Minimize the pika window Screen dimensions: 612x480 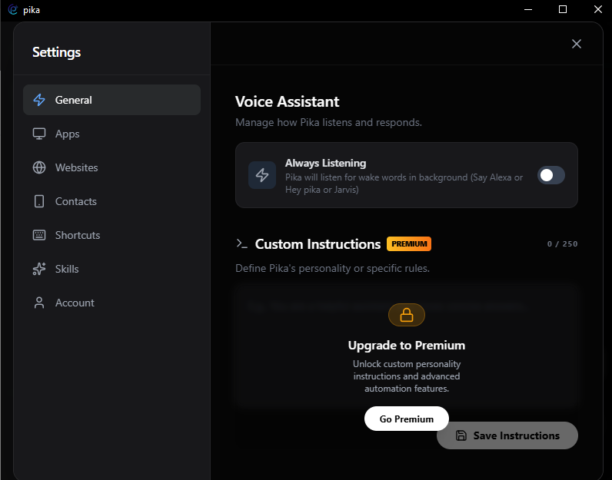[x=528, y=10]
